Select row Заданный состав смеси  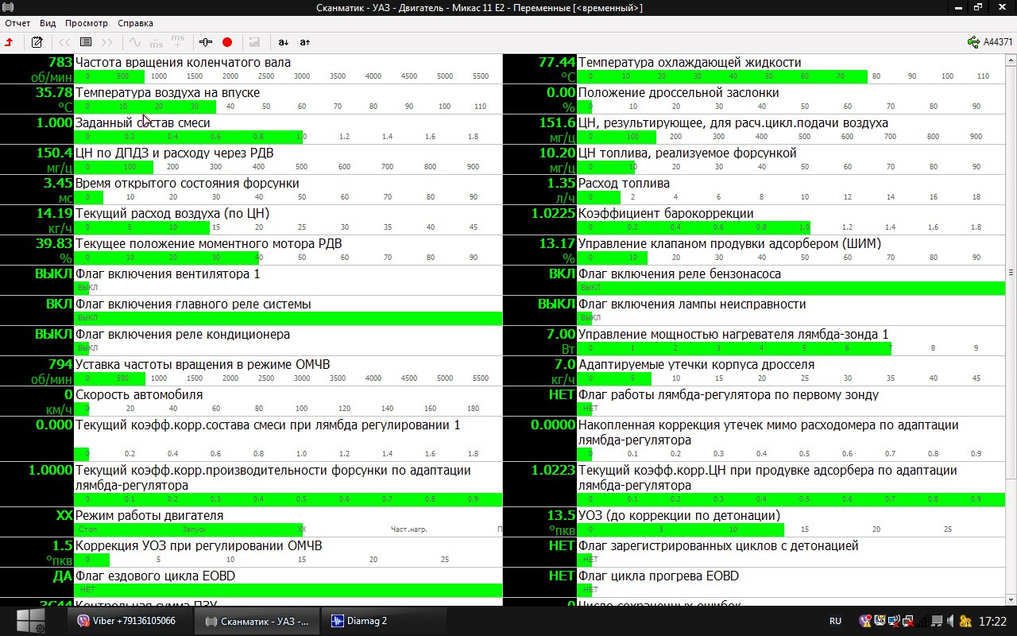(x=251, y=130)
